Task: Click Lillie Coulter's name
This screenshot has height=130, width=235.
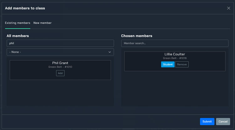Action: coord(175,54)
